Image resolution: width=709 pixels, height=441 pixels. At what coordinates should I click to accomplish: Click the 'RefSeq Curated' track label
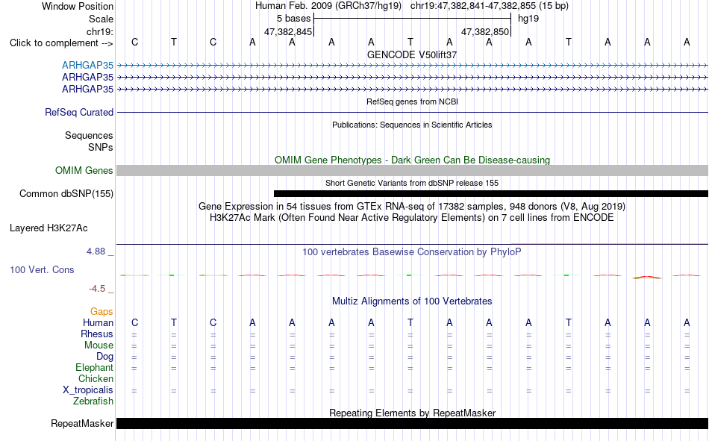coord(78,112)
